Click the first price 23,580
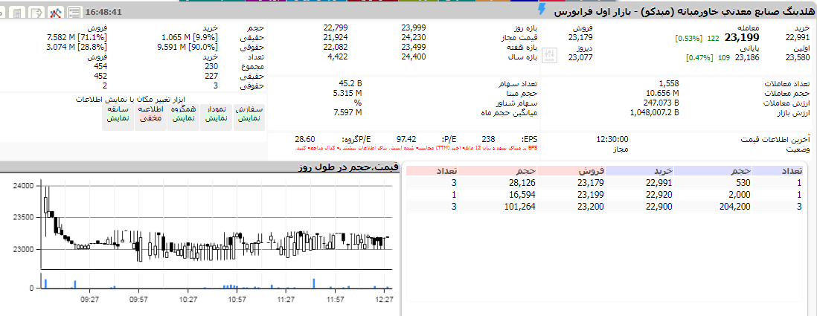The image size is (817, 316). tap(797, 58)
